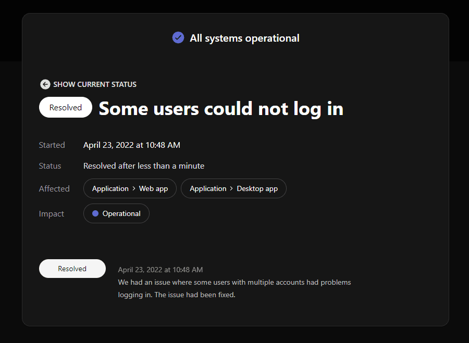Click the All systems operational heading

click(244, 38)
